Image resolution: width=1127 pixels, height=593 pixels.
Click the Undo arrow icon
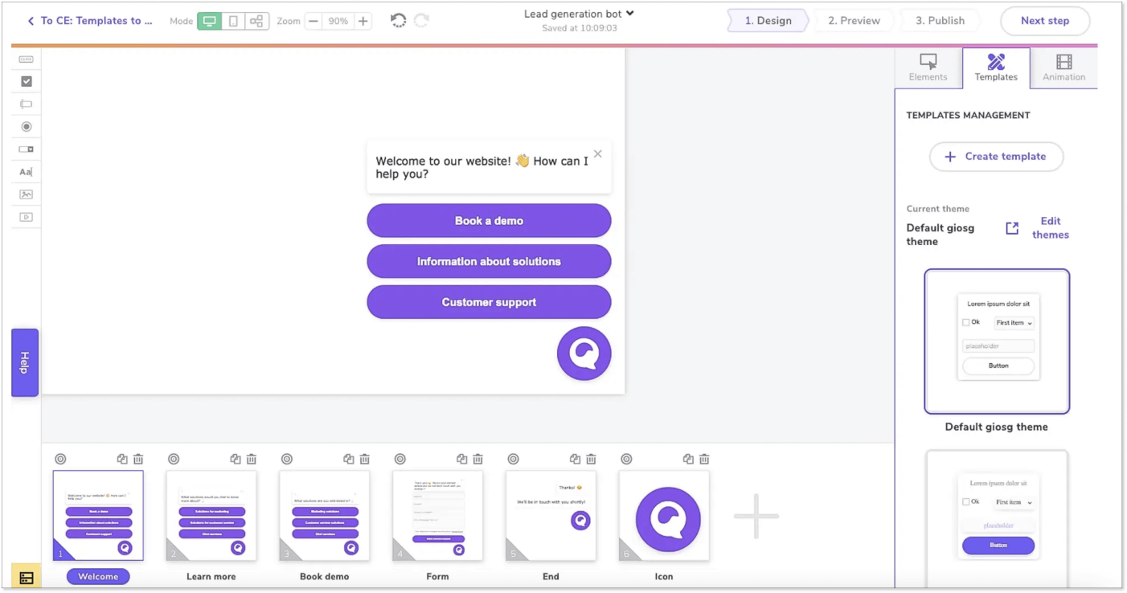[398, 21]
